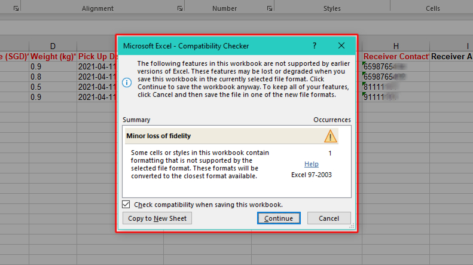Select column H header
Viewport: 473px width, 265px height.
coord(396,46)
